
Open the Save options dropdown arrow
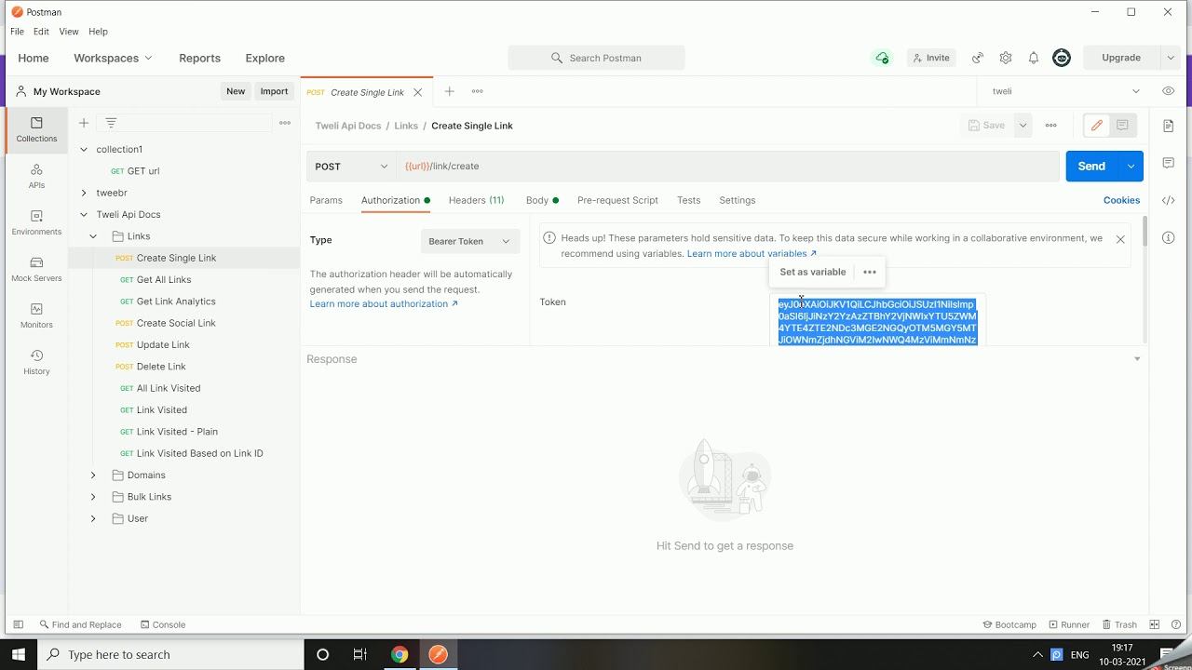coord(1023,126)
